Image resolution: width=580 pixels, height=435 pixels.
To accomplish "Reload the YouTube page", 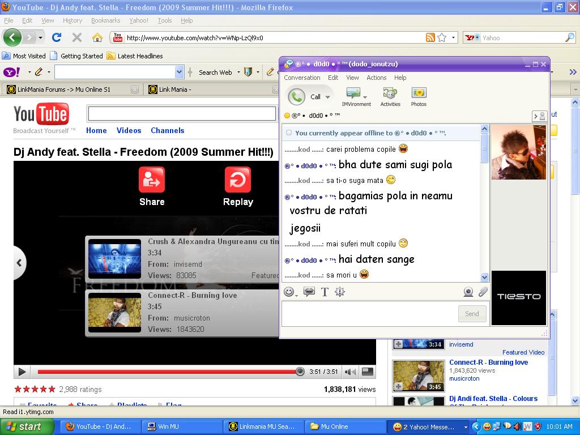I will pos(57,37).
